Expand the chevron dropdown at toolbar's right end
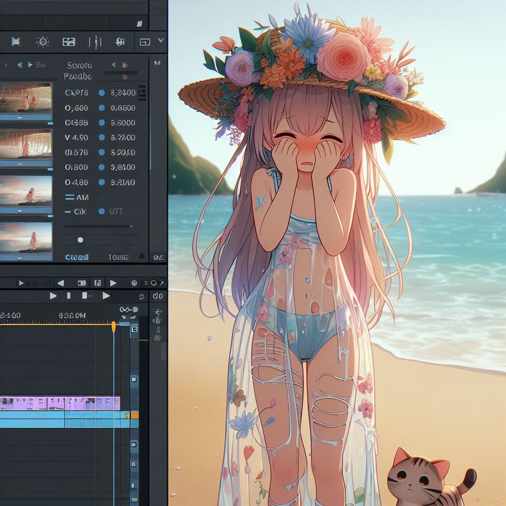Viewport: 506px width, 506px height. coord(160,41)
